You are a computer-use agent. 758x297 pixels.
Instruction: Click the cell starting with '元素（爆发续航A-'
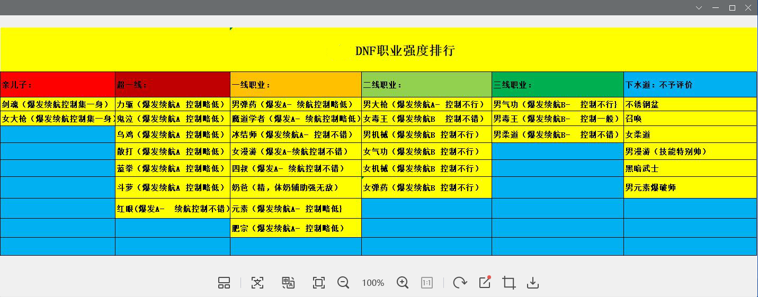(x=296, y=209)
